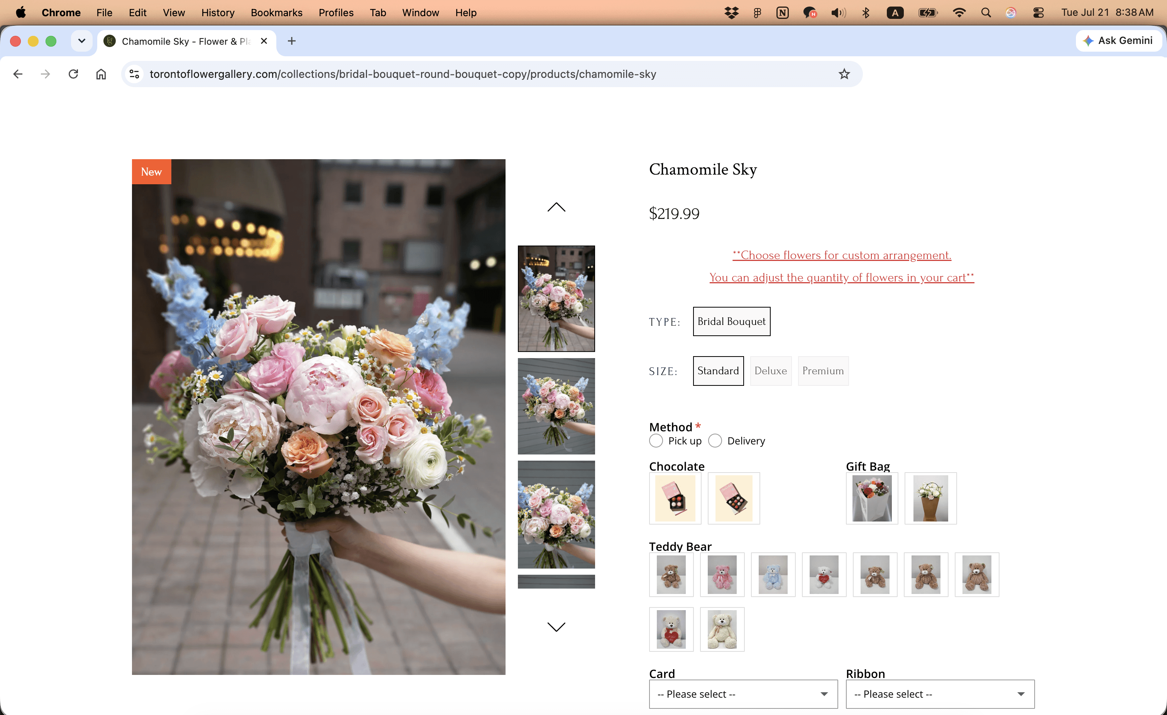The image size is (1167, 715).
Task: Go back to the previous page
Action: tap(18, 74)
